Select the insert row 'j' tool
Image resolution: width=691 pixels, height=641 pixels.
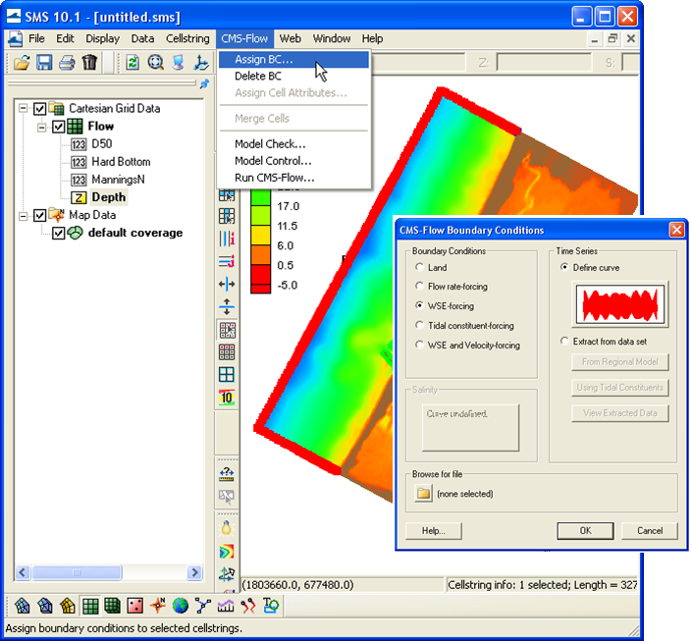(x=227, y=261)
